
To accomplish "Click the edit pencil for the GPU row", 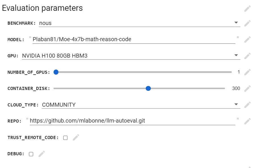I will pos(247,56).
